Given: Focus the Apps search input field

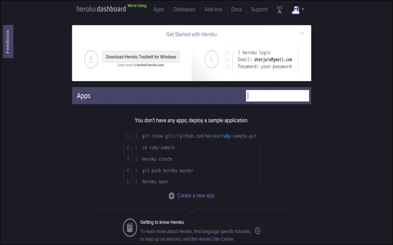Looking at the screenshot, I should coord(277,96).
